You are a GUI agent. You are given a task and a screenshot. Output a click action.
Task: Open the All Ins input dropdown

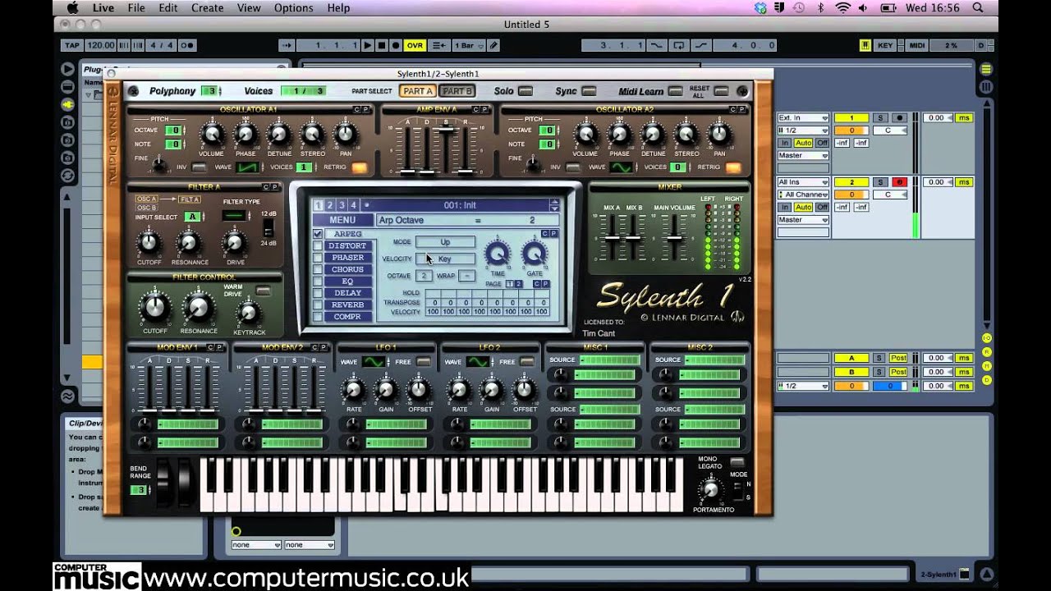click(803, 182)
